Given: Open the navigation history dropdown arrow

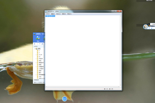Looking at the screenshot, I should [40, 44].
